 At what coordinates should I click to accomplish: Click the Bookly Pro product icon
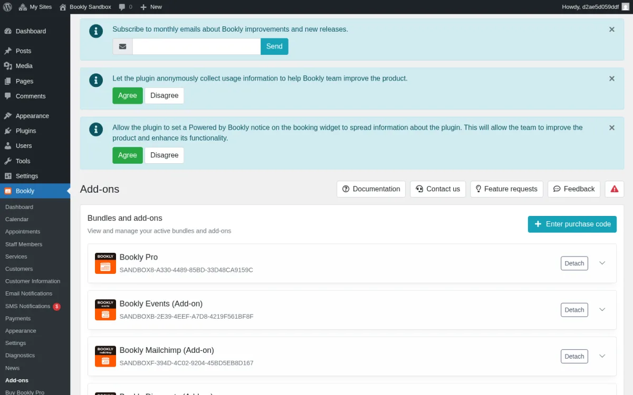pyautogui.click(x=105, y=263)
